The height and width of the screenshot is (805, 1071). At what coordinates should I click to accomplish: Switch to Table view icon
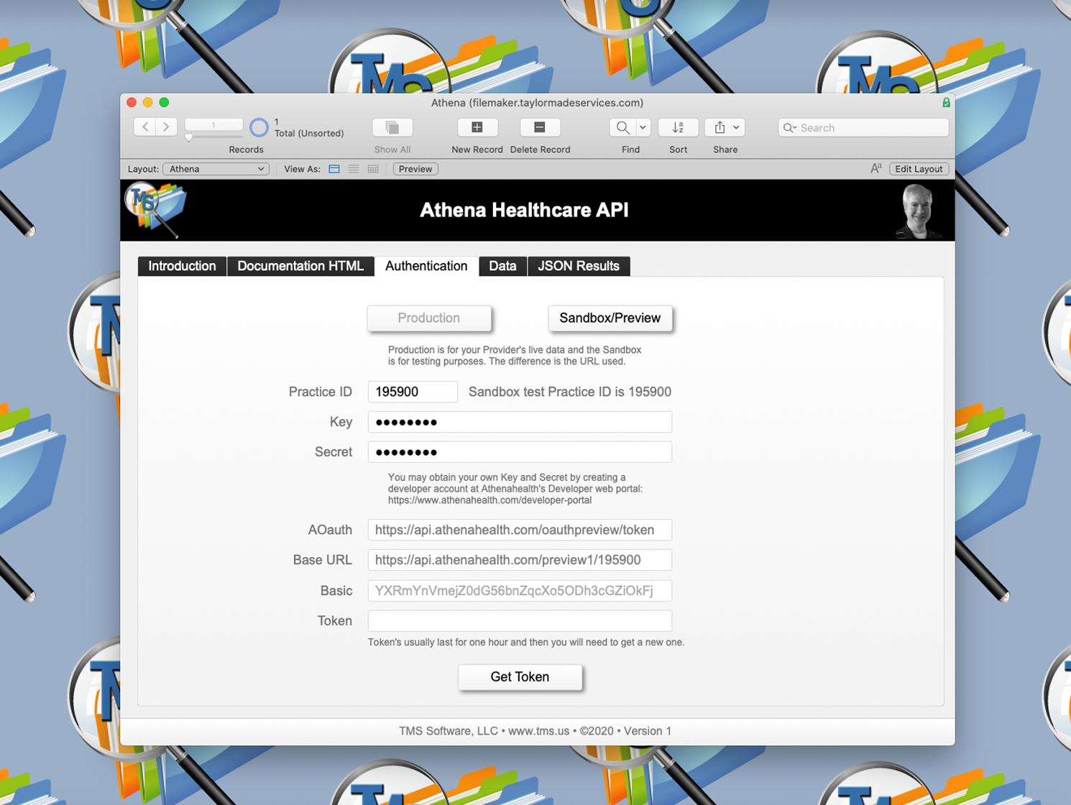click(x=373, y=169)
